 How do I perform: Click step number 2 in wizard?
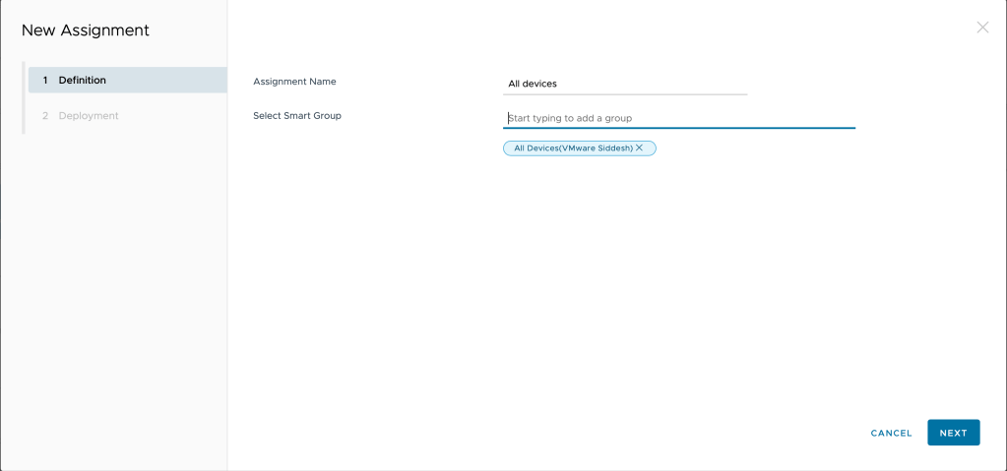click(45, 116)
